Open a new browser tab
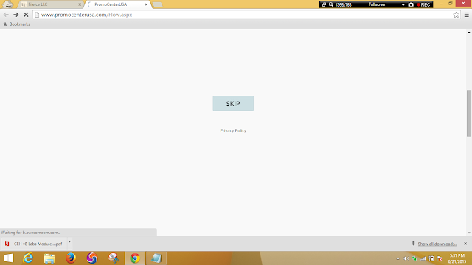472x265 pixels. tap(157, 4)
